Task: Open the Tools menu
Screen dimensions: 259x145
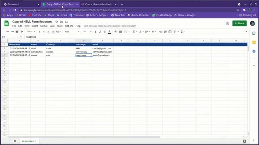Action: 59,26
